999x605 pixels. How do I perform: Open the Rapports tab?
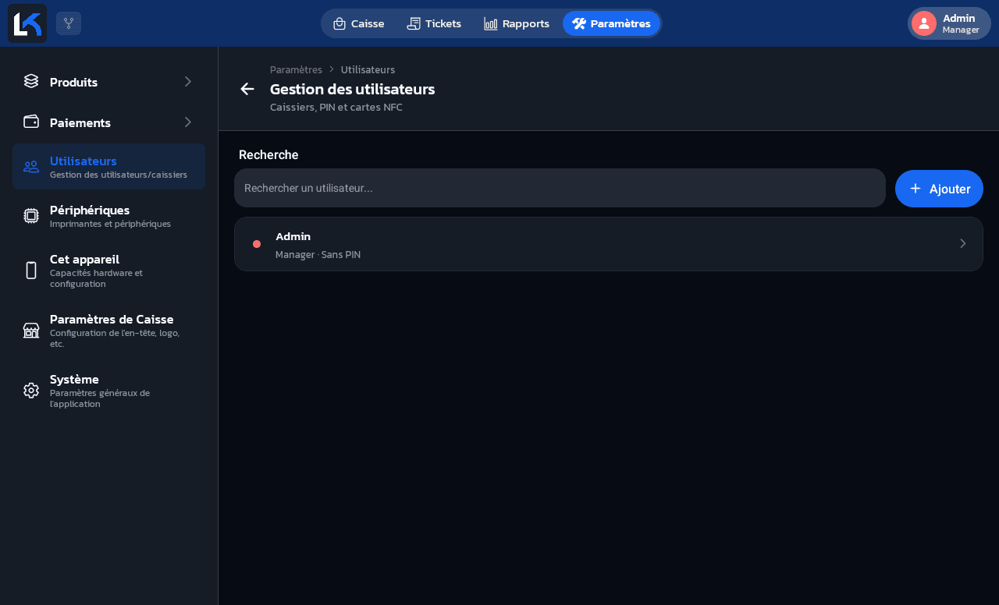(x=517, y=23)
